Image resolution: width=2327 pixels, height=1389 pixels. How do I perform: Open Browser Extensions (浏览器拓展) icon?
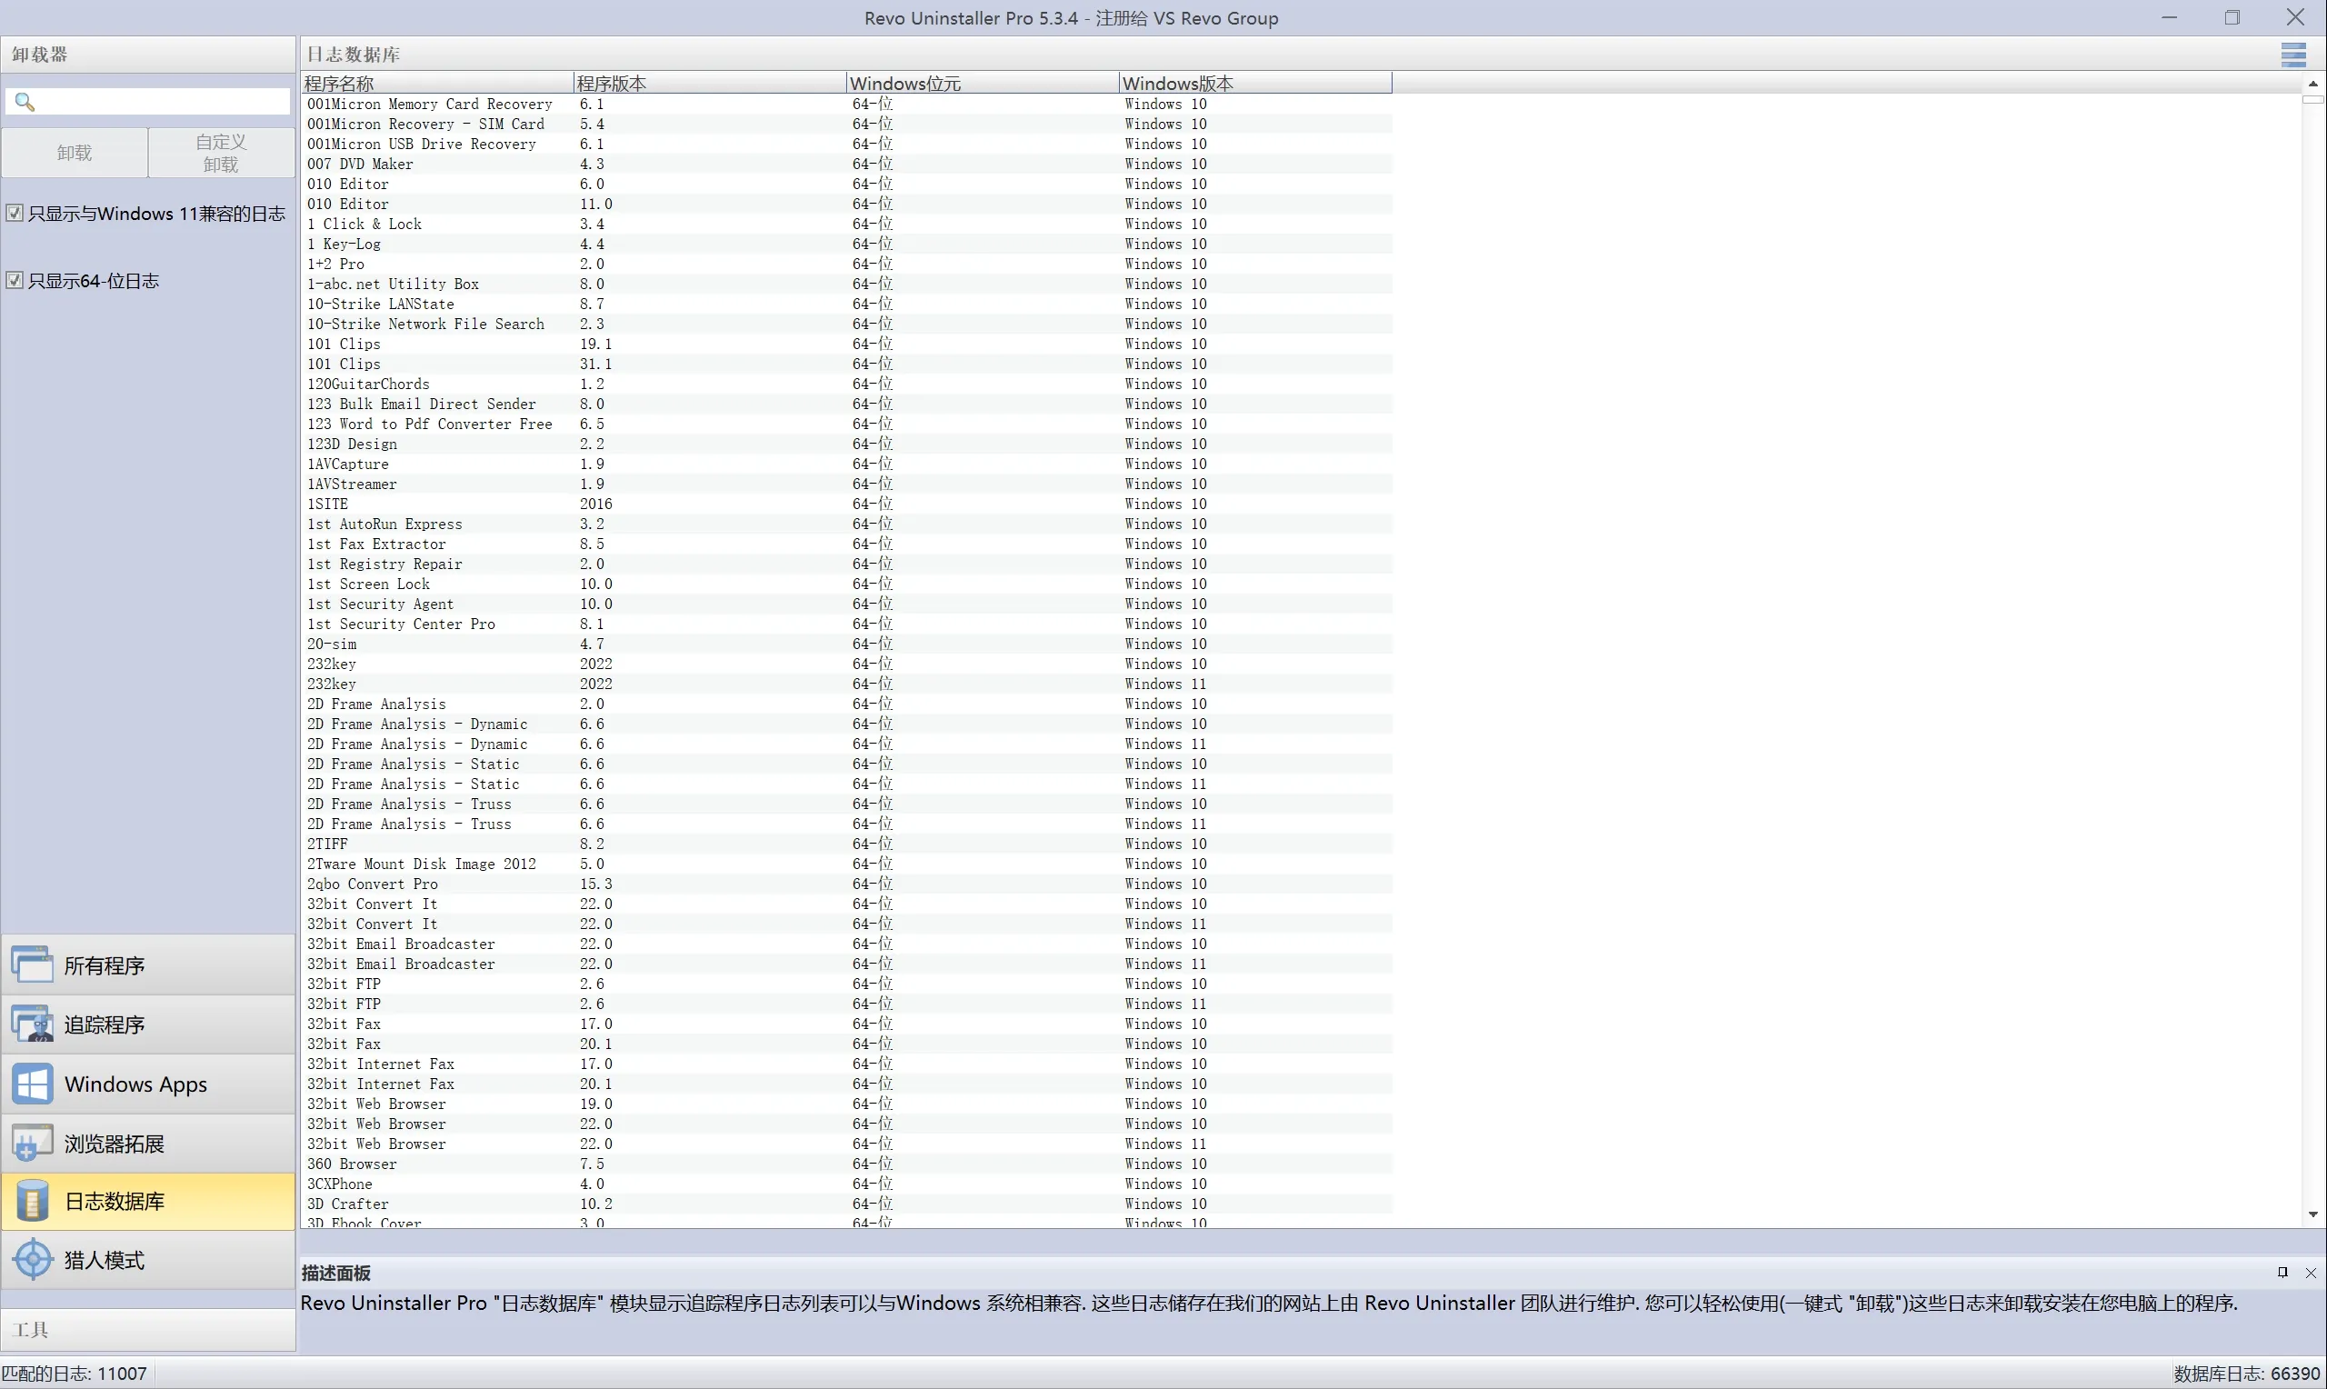pos(34,1143)
